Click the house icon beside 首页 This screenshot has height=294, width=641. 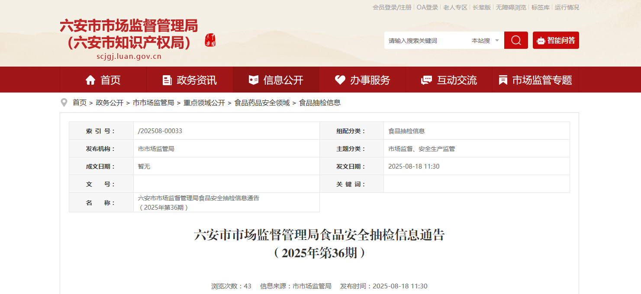[x=90, y=80]
